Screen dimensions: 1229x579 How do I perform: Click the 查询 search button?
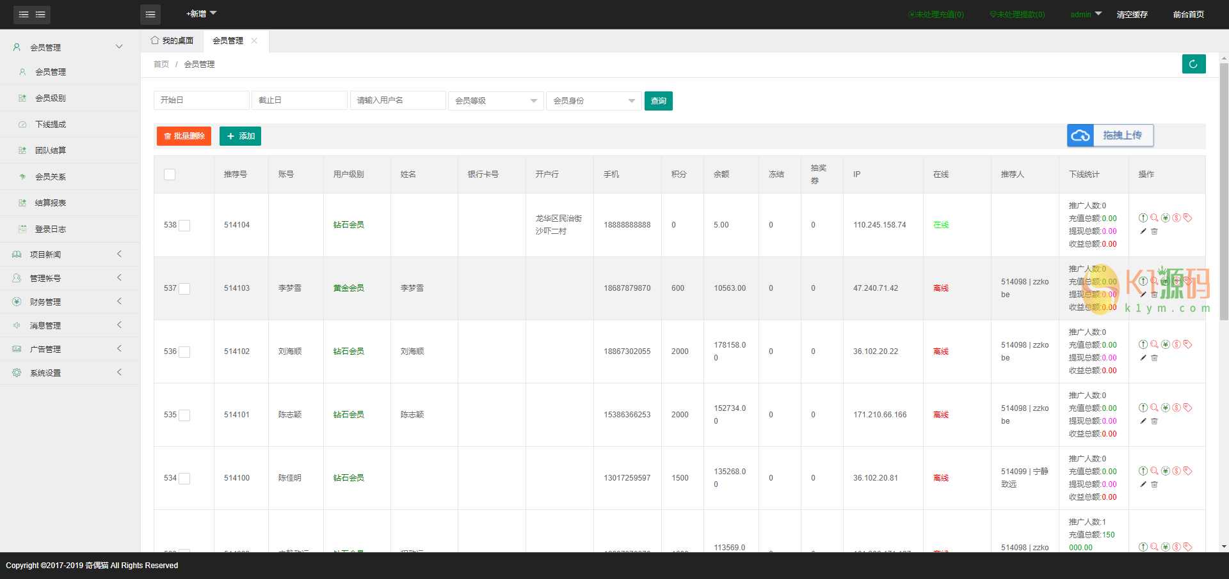point(658,101)
